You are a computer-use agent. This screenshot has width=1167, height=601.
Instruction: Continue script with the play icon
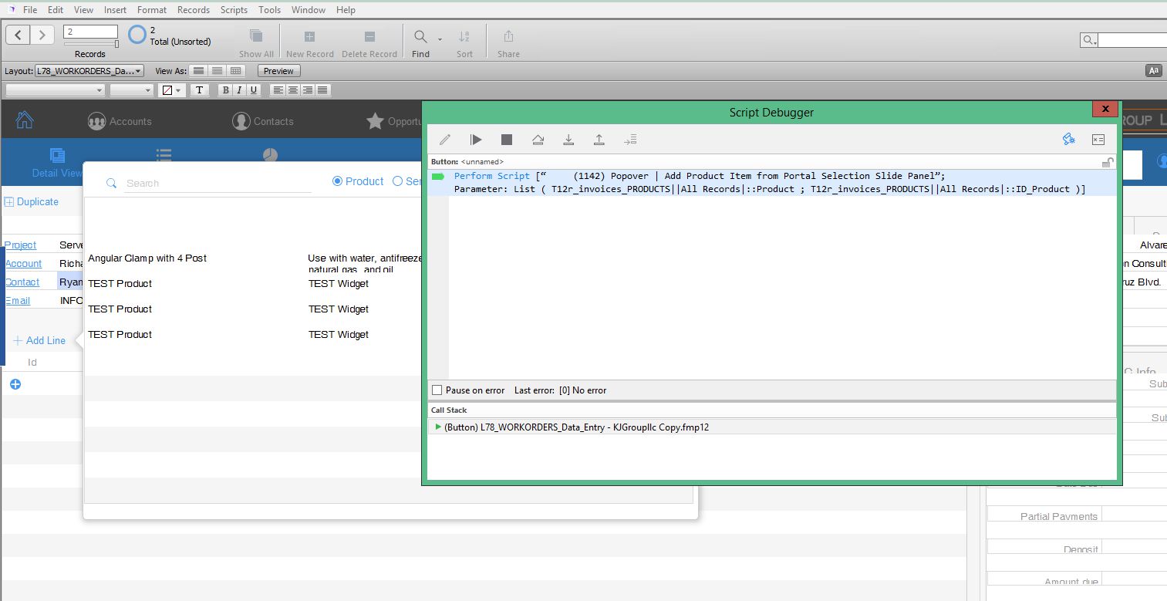476,140
